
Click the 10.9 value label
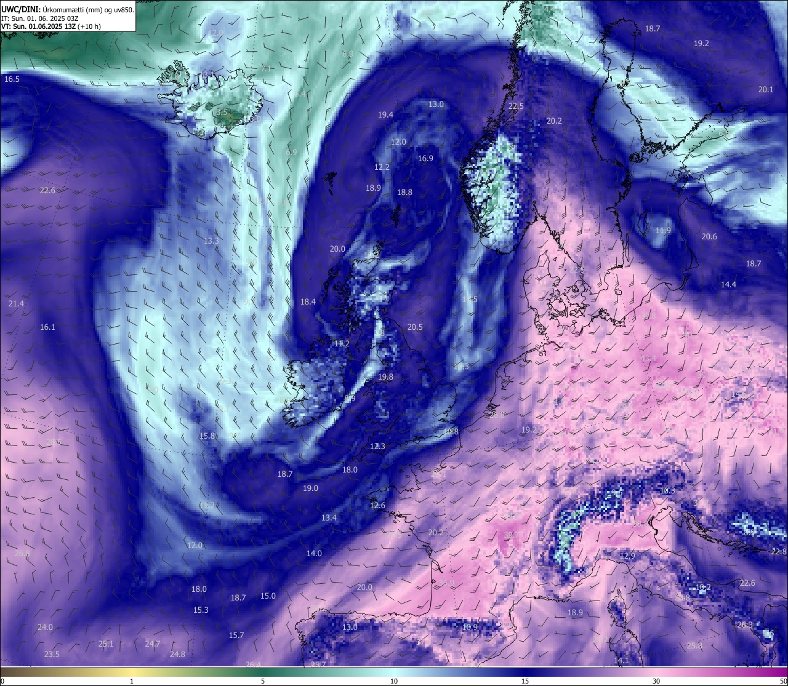[x=470, y=627]
